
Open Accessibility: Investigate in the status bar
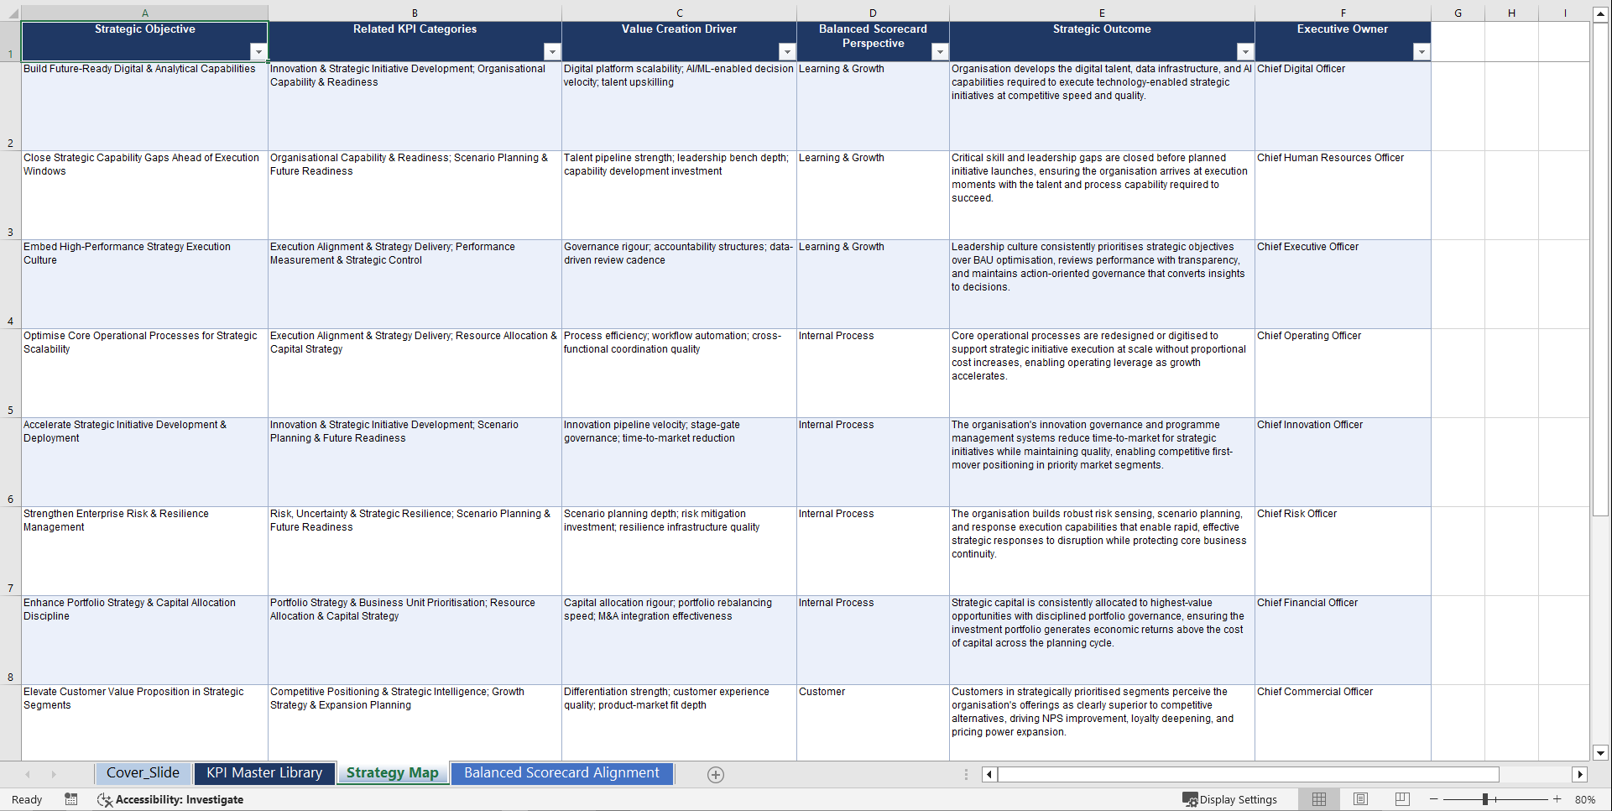170,799
